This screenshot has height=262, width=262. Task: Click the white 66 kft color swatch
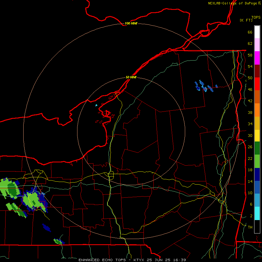pyautogui.click(x=257, y=32)
